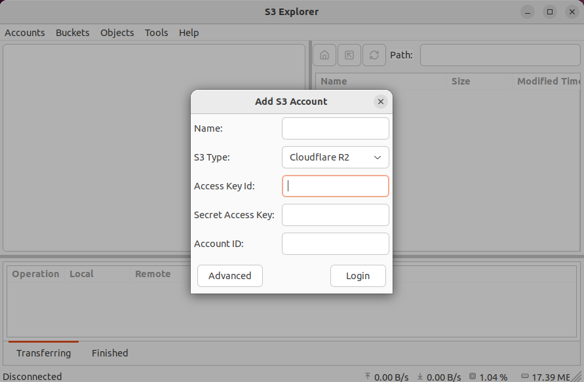Close the Add S3 Account dialog

click(380, 102)
